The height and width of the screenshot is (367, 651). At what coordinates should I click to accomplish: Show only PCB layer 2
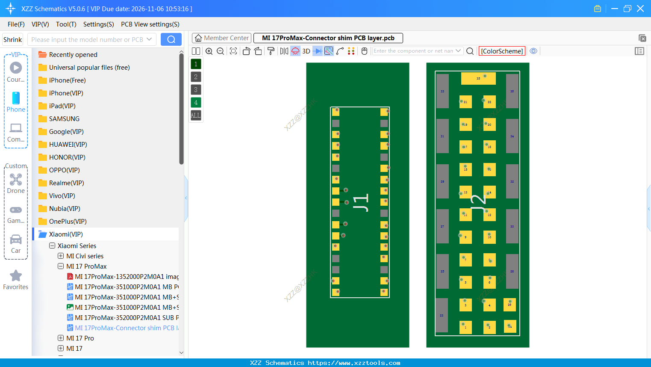click(196, 77)
